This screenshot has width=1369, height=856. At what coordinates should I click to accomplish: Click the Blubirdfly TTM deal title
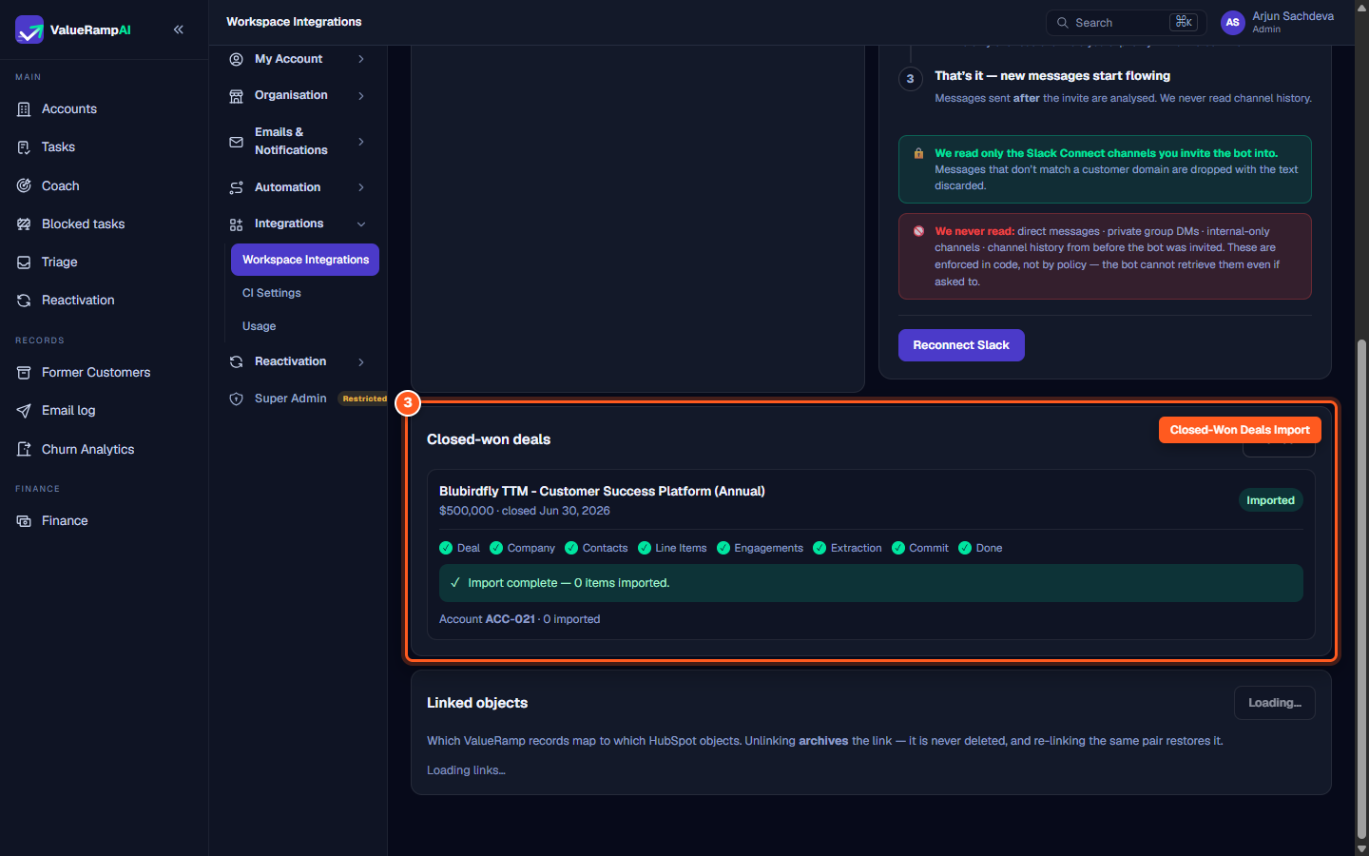tap(602, 491)
